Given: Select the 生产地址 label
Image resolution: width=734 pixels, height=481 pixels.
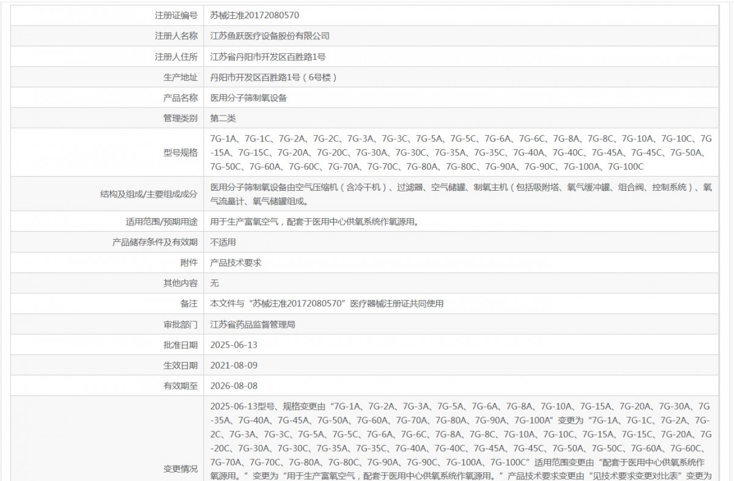Looking at the screenshot, I should point(180,77).
